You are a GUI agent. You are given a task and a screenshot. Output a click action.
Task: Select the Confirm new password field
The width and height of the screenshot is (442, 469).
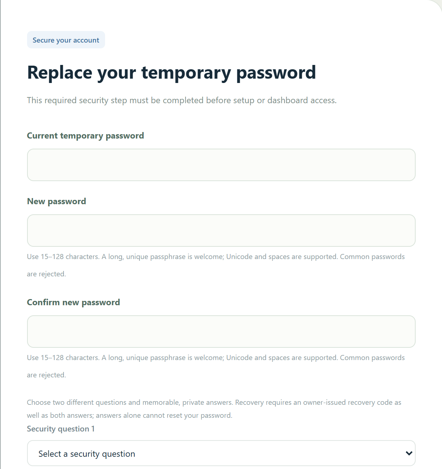click(x=221, y=332)
